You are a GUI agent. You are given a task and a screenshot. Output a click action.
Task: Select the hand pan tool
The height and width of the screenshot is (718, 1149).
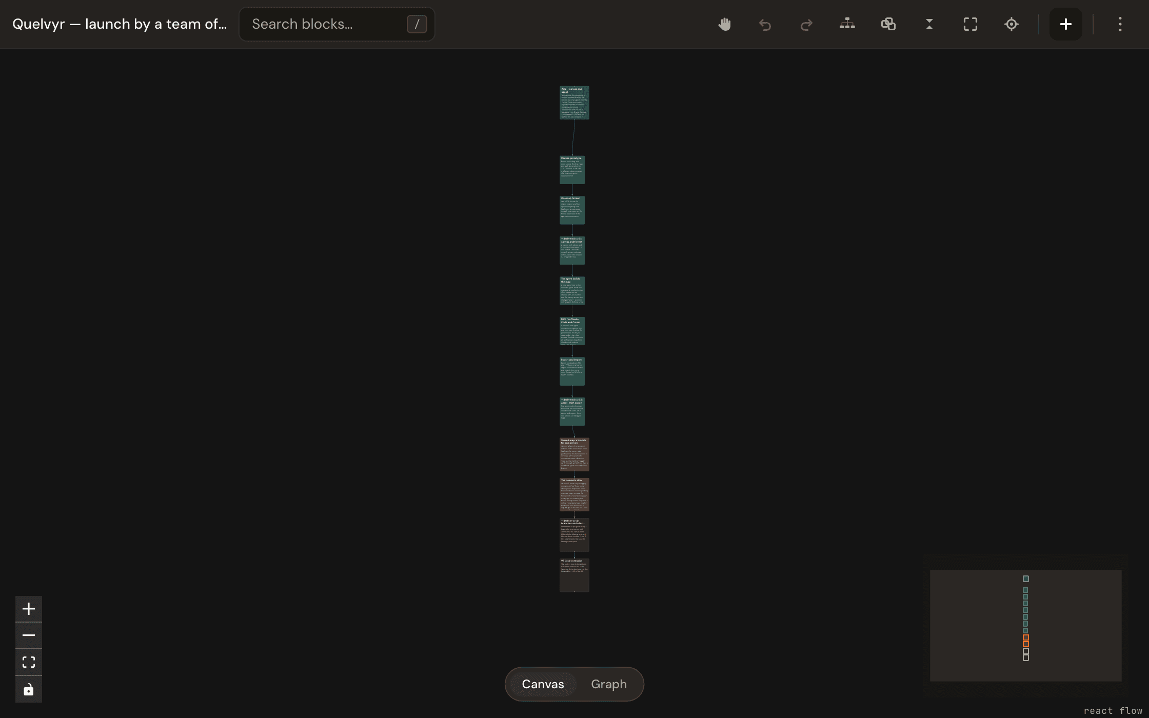(x=724, y=24)
